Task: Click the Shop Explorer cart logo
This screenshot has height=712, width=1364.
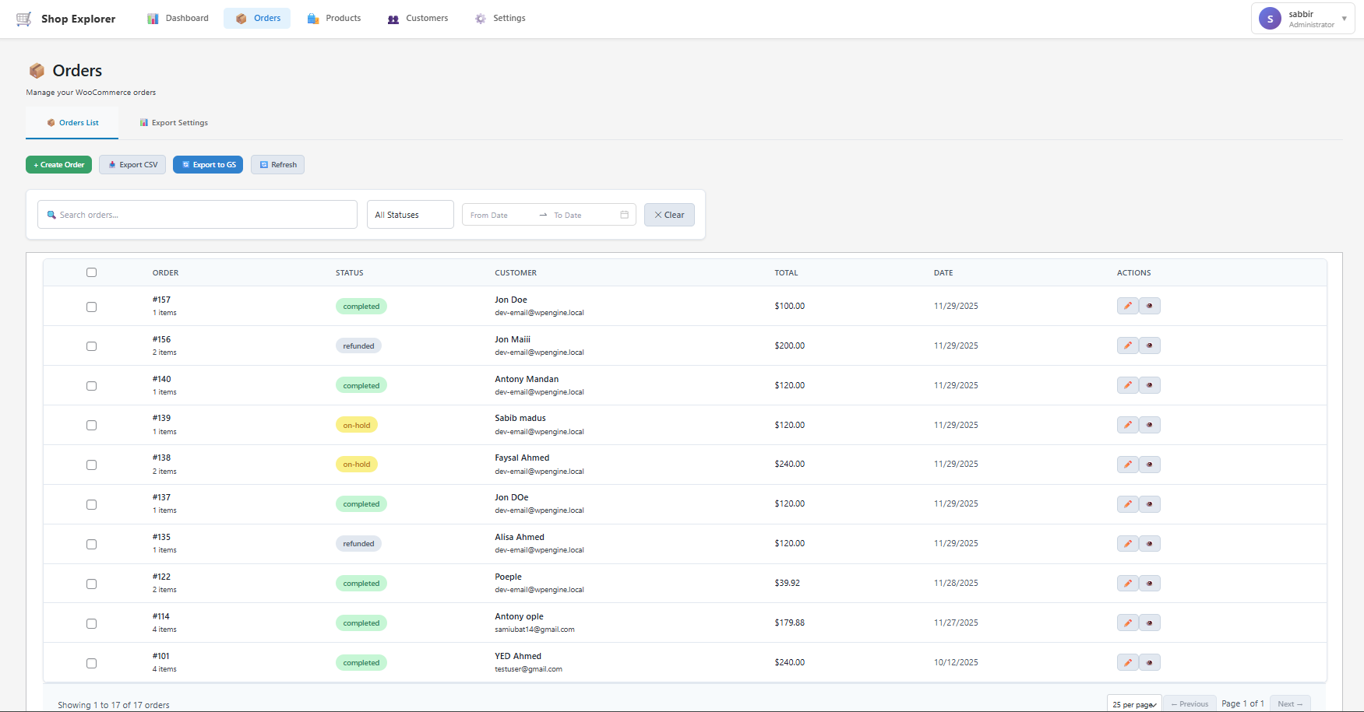Action: [24, 19]
